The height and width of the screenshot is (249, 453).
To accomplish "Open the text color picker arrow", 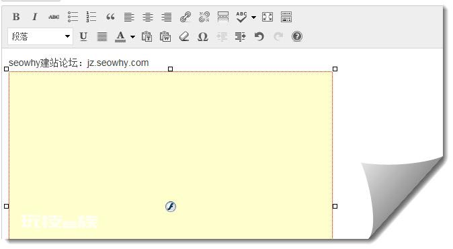I will click(x=132, y=37).
